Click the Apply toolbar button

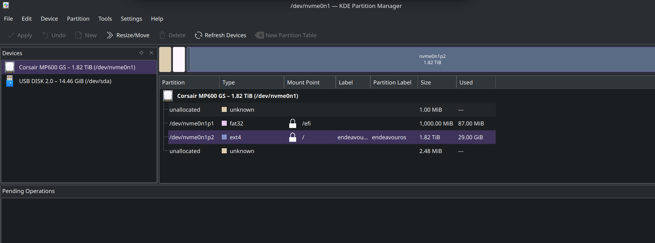[x=20, y=35]
